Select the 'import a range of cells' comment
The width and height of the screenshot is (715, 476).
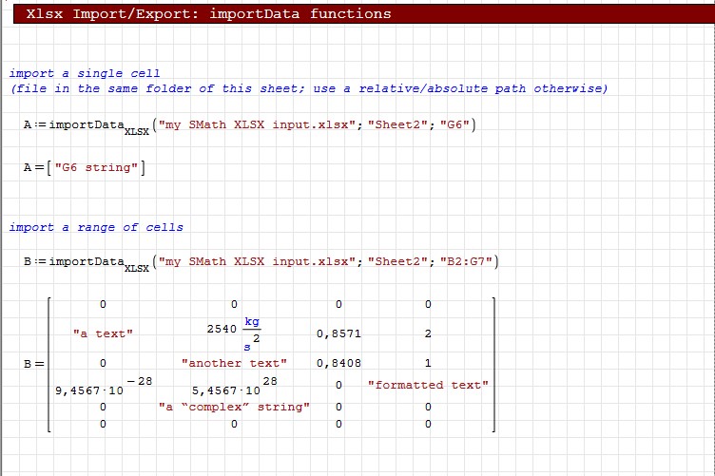[x=96, y=227]
